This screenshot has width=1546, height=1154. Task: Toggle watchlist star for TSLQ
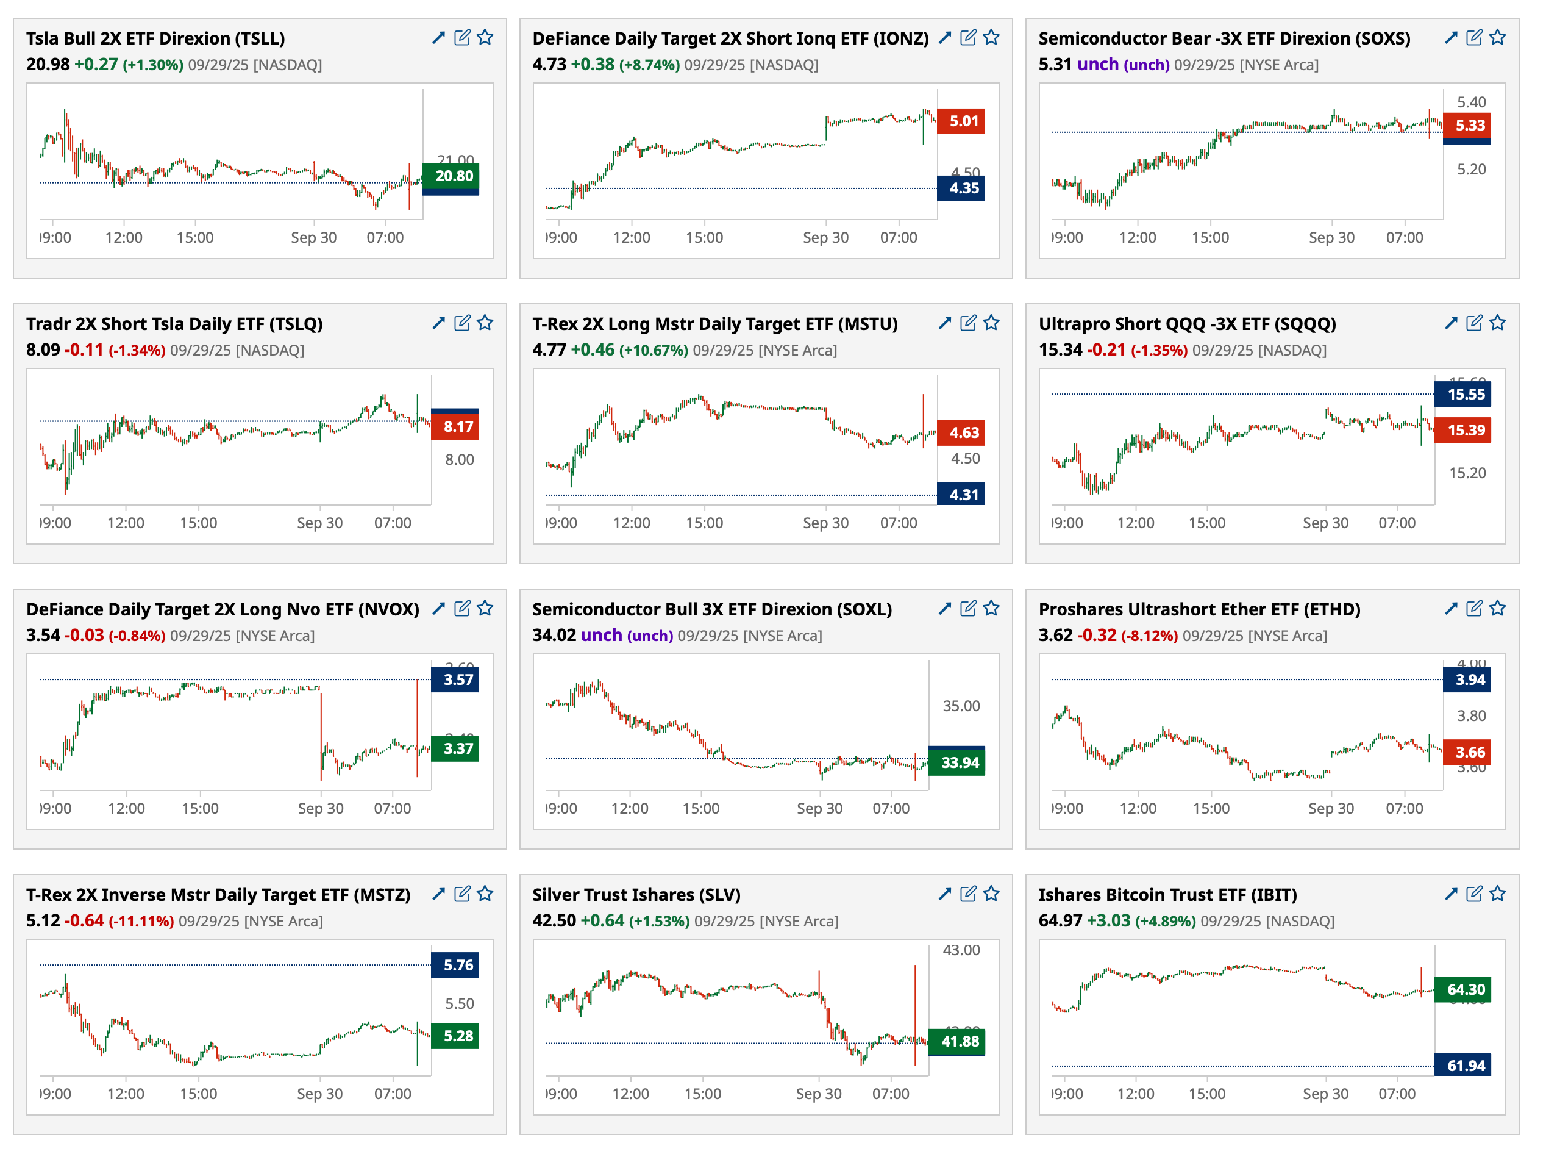485,323
